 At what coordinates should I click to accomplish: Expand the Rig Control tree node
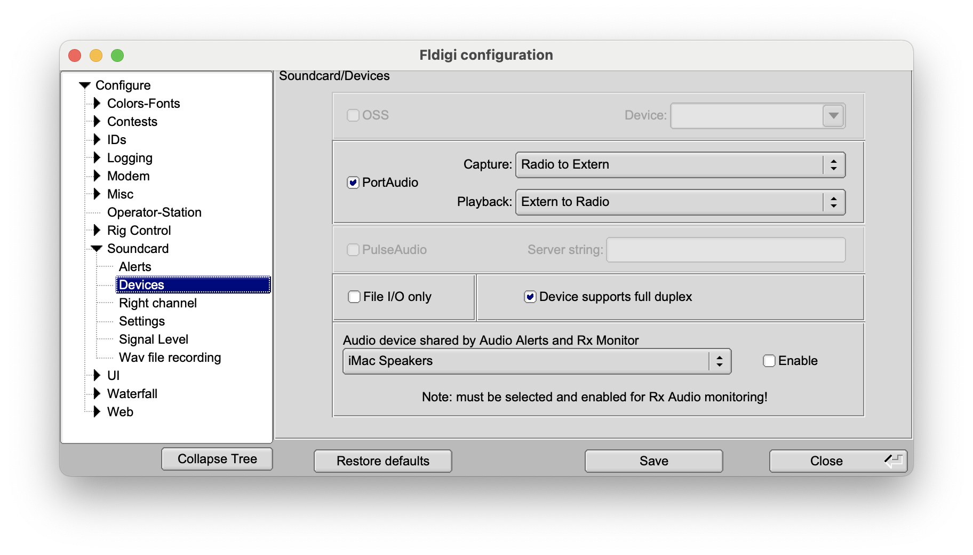(x=97, y=230)
